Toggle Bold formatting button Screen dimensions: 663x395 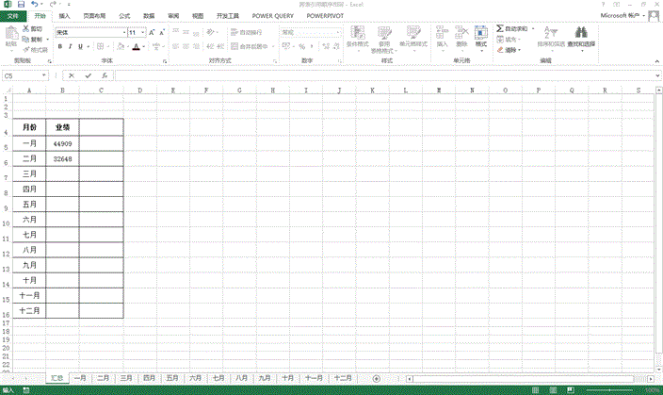[59, 46]
